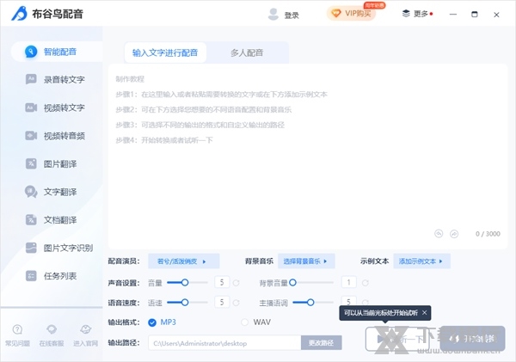Select the 文字翻译 sidebar icon

[31, 192]
